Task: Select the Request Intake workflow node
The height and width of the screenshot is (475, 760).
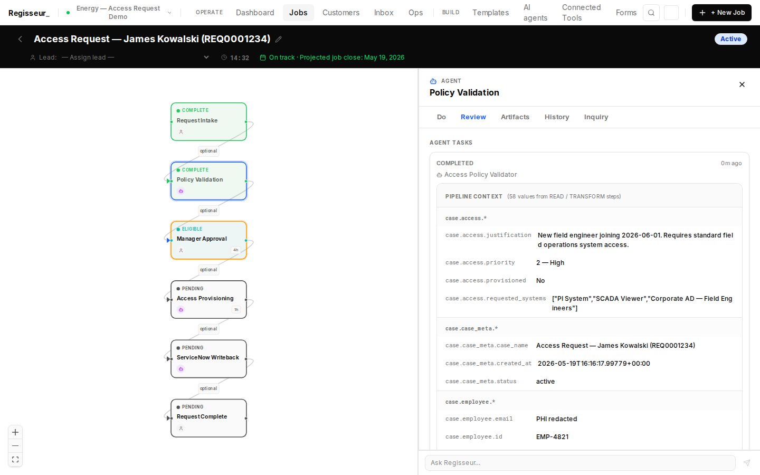Action: pyautogui.click(x=208, y=121)
